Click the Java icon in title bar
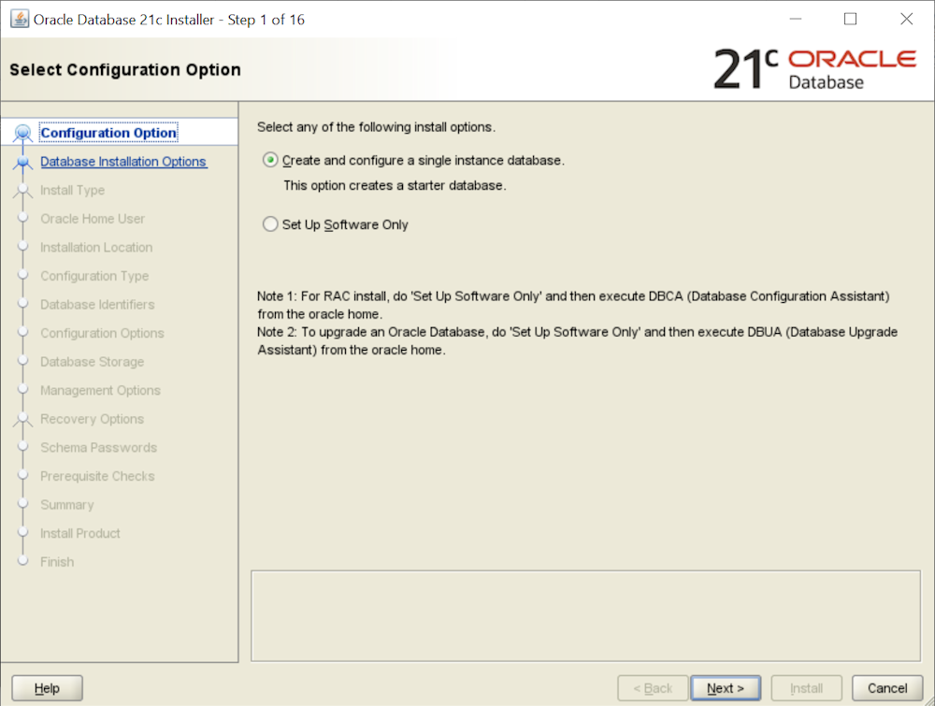The height and width of the screenshot is (706, 935). click(x=19, y=19)
